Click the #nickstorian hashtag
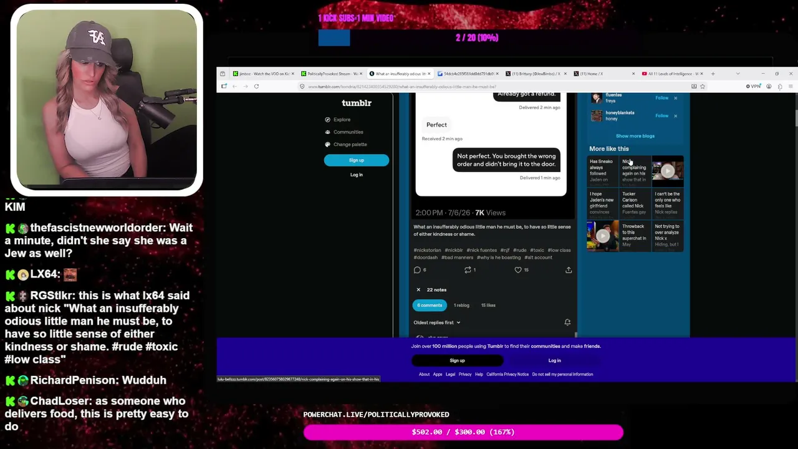Viewport: 798px width, 449px height. pos(427,250)
